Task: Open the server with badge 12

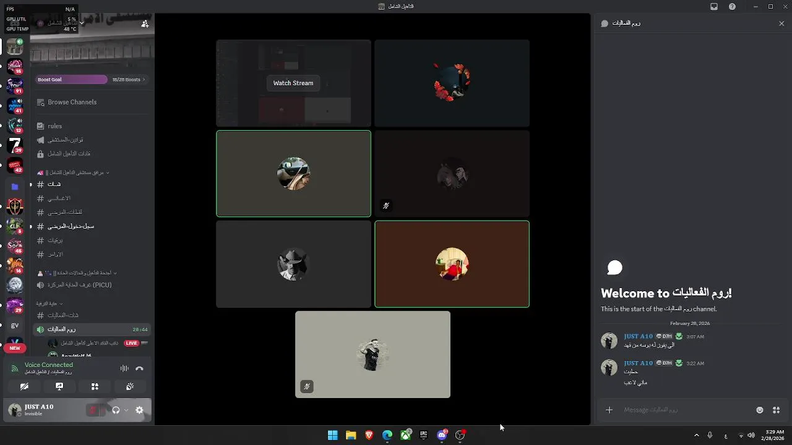Action: tap(15, 125)
